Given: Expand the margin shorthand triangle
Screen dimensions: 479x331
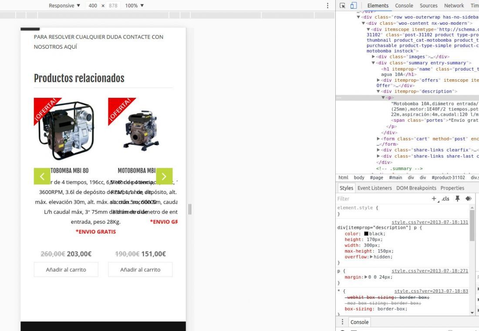Looking at the screenshot, I should coord(366,277).
